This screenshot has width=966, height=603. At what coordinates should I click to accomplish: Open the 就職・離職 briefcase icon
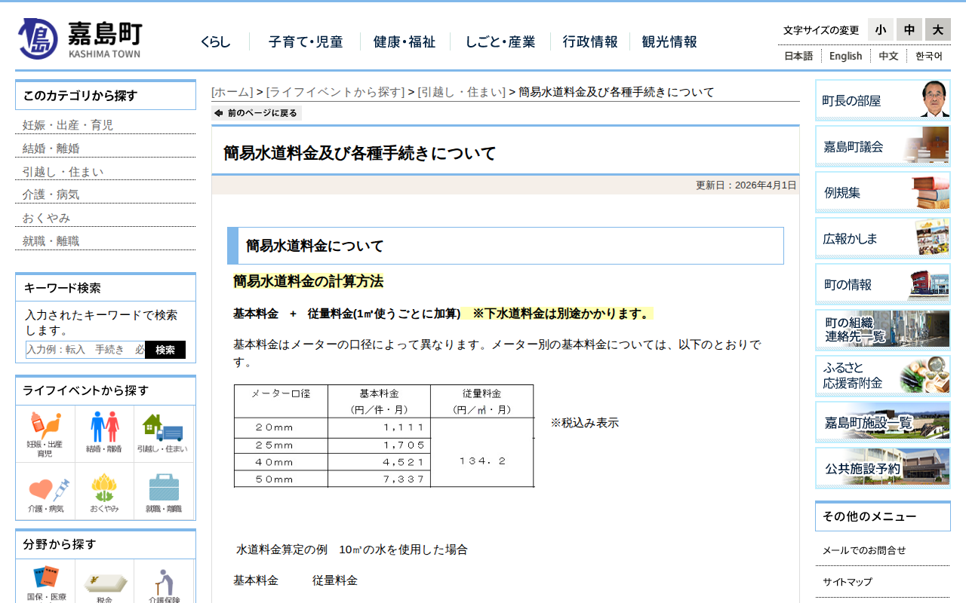(x=163, y=491)
